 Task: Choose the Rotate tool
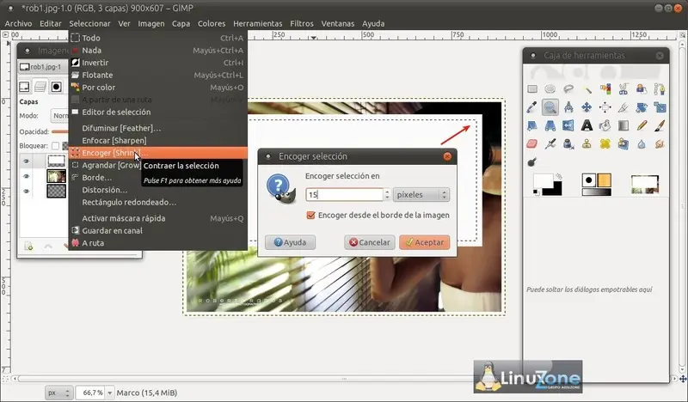(642, 107)
